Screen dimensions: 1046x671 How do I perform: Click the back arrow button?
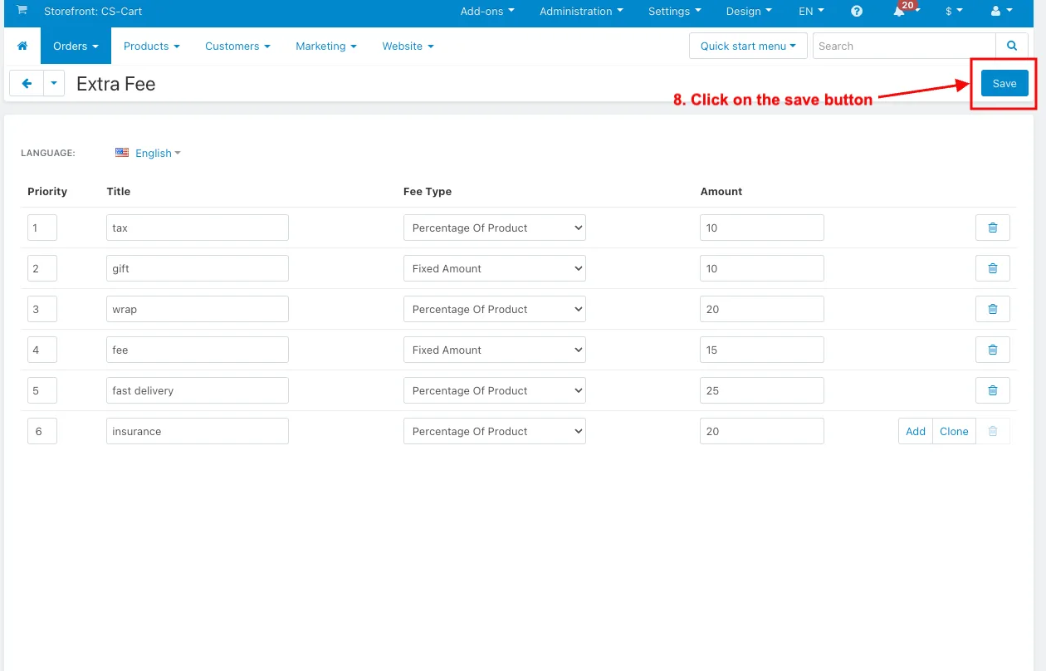(27, 83)
